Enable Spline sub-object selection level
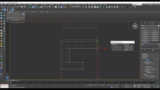Viewport: 160px width, 90px height. pyautogui.click(x=152, y=60)
